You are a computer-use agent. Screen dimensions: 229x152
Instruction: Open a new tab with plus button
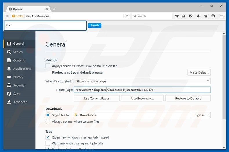click(54, 9)
